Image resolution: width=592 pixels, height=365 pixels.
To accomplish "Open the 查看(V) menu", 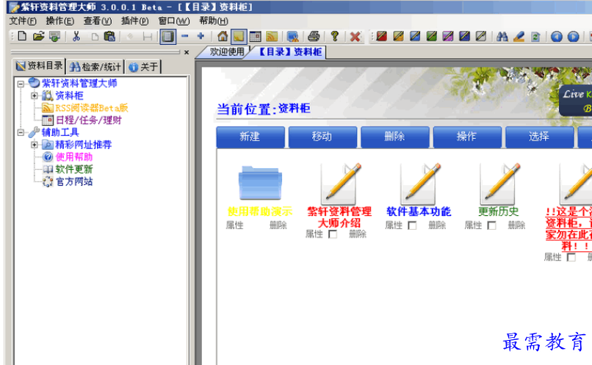I will 98,21.
